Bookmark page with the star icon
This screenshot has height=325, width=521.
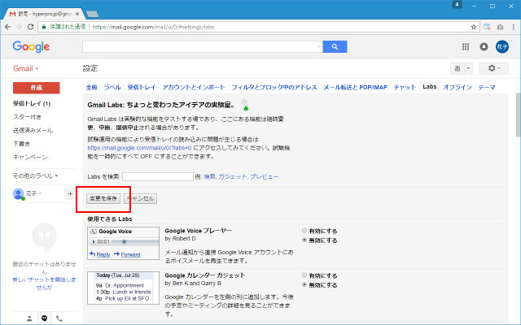pos(474,27)
